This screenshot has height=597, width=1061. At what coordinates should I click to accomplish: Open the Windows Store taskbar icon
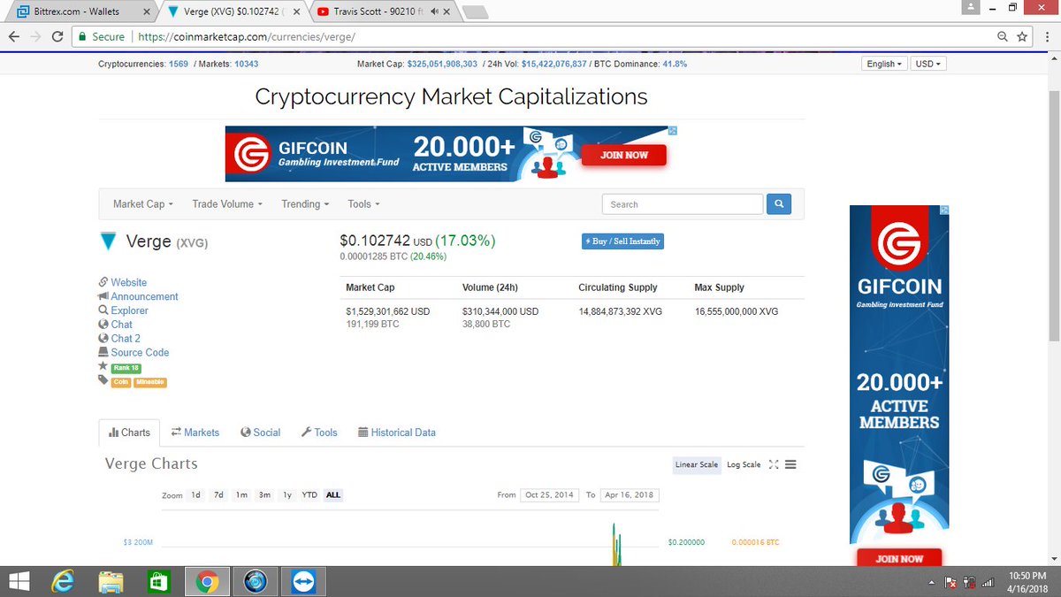click(158, 581)
